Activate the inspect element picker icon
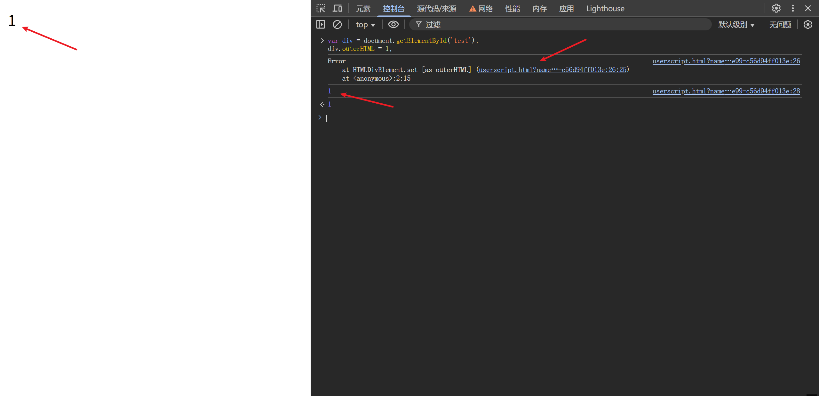 coord(321,8)
